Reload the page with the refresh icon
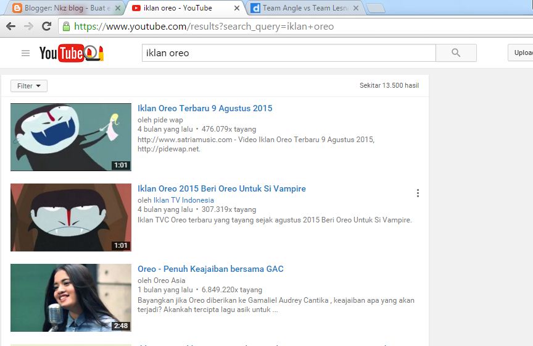Viewport: 533px width, 346px height. coord(46,26)
